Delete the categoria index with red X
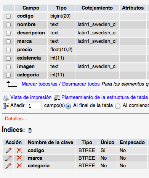 tap(19, 166)
